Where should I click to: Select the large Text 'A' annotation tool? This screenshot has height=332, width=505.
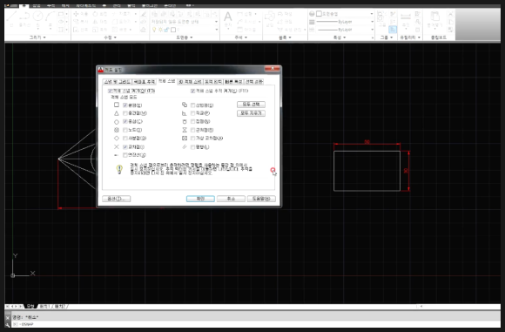pyautogui.click(x=228, y=17)
